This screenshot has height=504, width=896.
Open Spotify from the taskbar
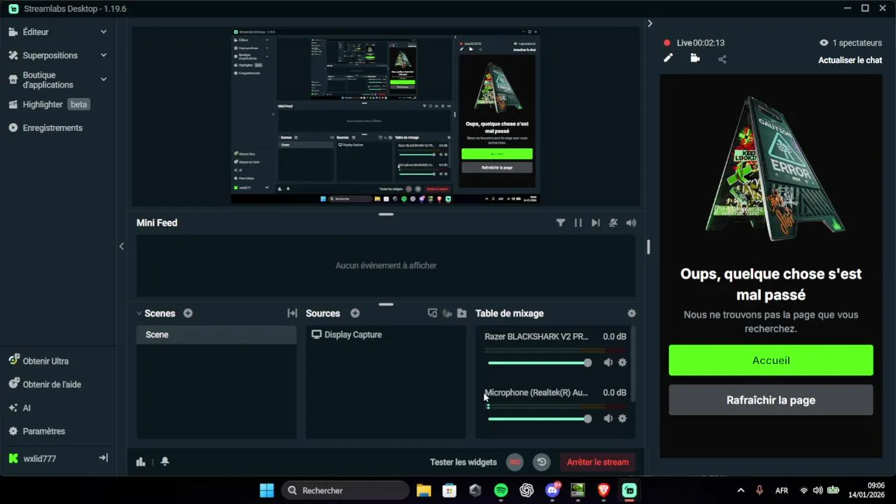point(501,491)
